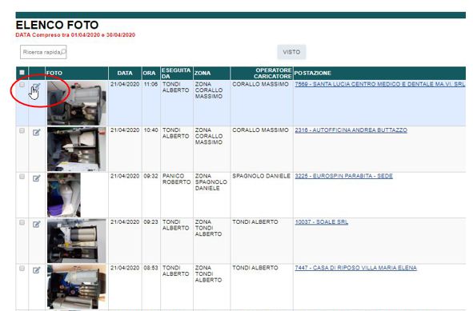This screenshot has height=311, width=473.
Task: Open link 3225 - EUROSPIN PARABITA - SEDE
Action: click(343, 176)
